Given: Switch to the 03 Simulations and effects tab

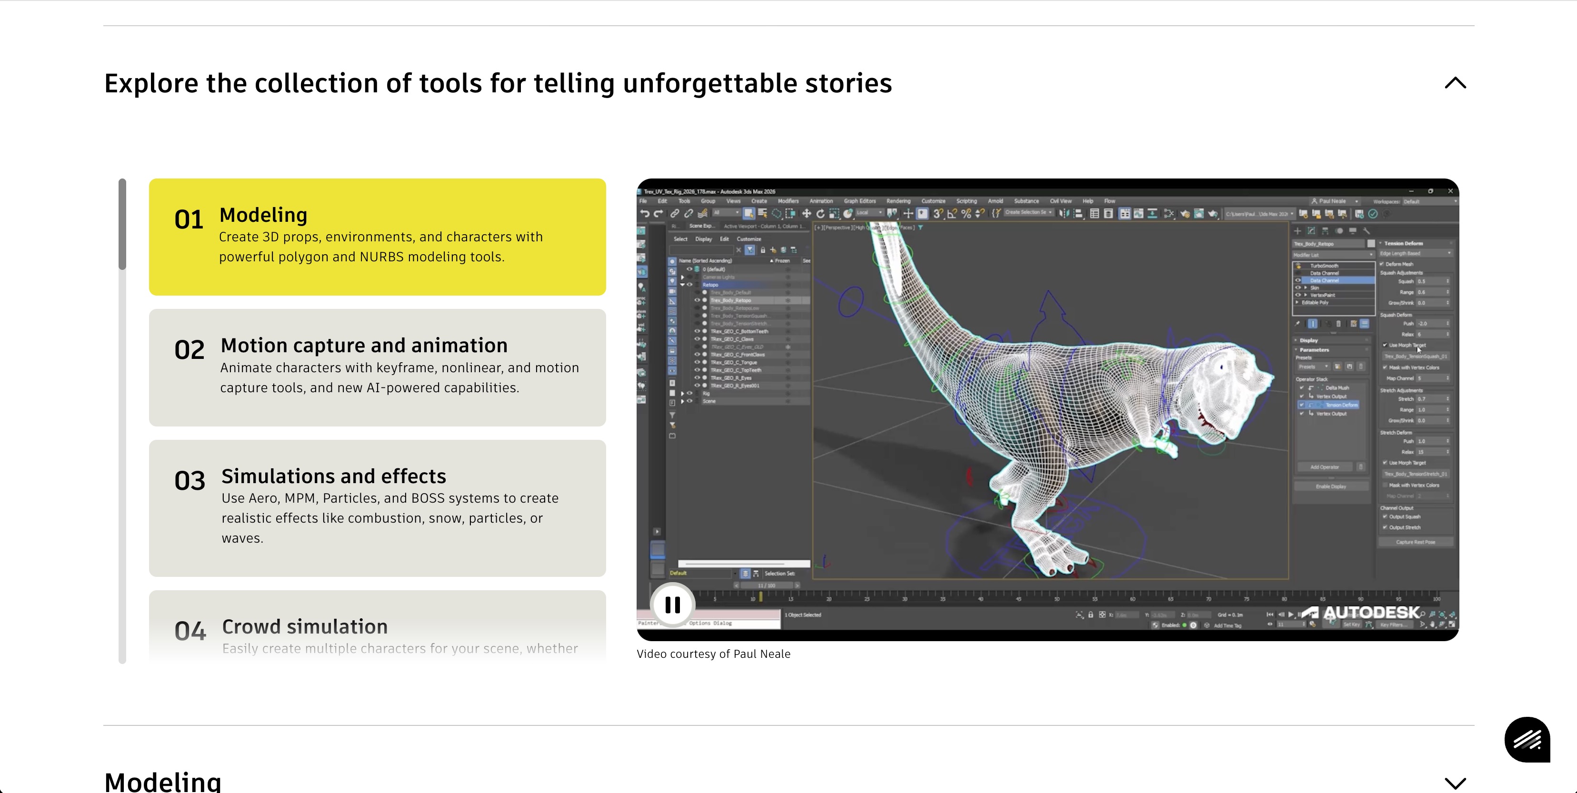Looking at the screenshot, I should click(377, 508).
